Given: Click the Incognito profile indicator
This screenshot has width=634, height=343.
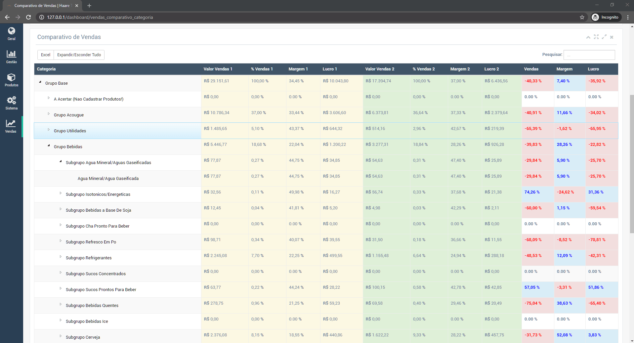Looking at the screenshot, I should 606,17.
